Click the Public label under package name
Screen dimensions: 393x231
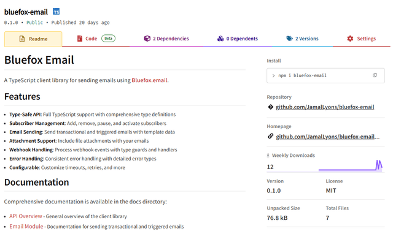pos(34,23)
